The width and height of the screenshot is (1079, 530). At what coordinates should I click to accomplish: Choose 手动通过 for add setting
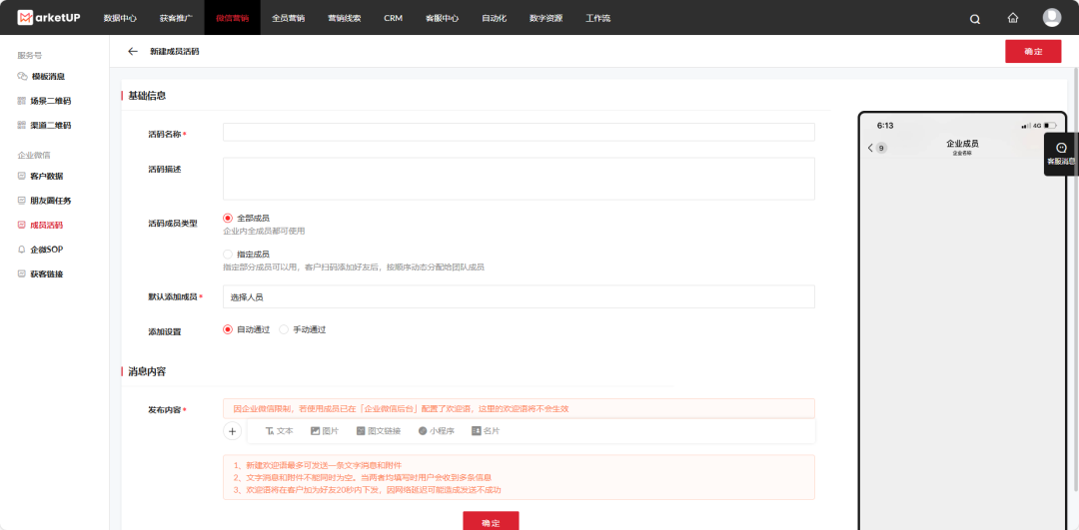[x=285, y=329]
